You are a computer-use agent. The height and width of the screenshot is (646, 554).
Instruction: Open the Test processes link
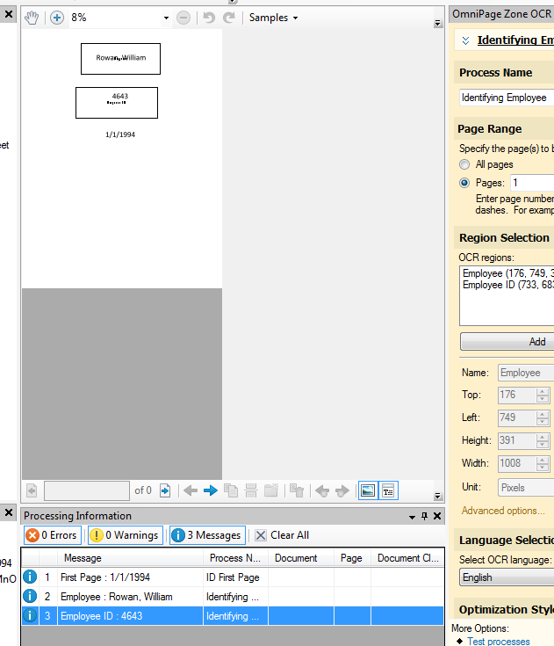[498, 641]
